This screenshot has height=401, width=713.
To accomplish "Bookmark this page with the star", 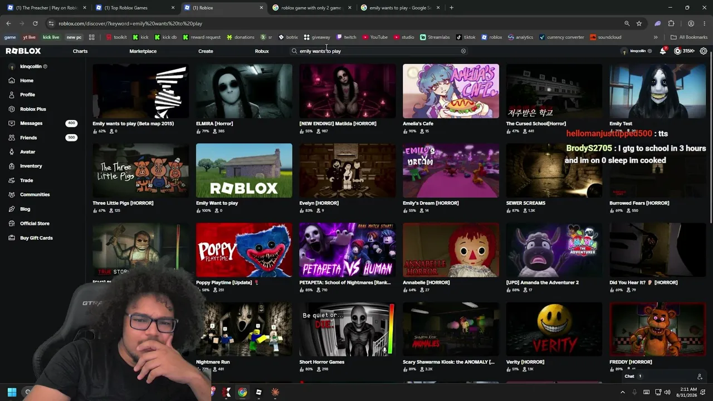I will coord(639,23).
